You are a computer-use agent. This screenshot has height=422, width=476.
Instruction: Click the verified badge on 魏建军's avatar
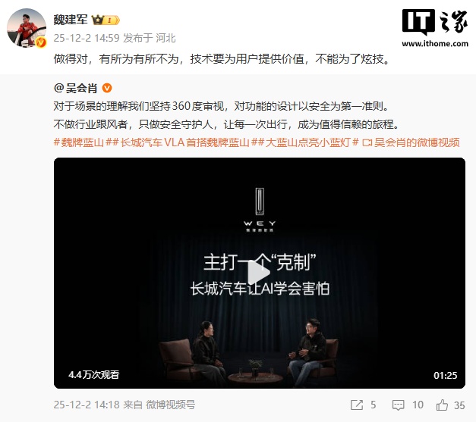[x=41, y=42]
